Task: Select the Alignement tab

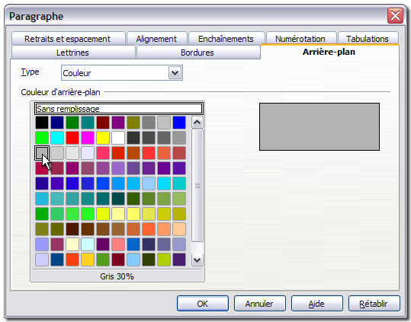Action: pyautogui.click(x=156, y=39)
